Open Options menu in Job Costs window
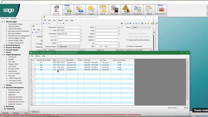The width and height of the screenshot is (208, 117). pyautogui.click(x=37, y=56)
